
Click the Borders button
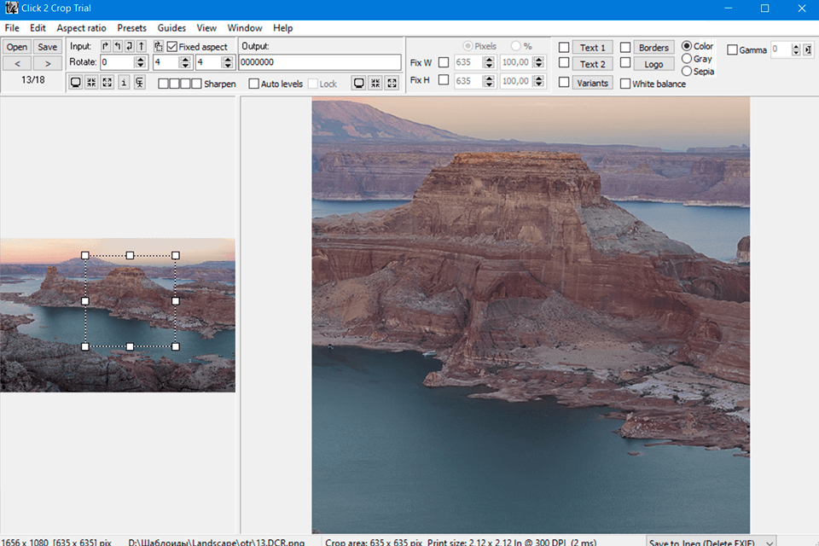pyautogui.click(x=653, y=48)
